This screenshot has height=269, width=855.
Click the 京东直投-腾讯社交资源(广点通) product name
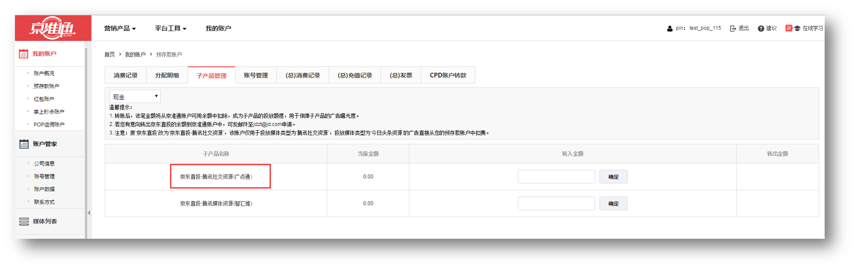216,177
